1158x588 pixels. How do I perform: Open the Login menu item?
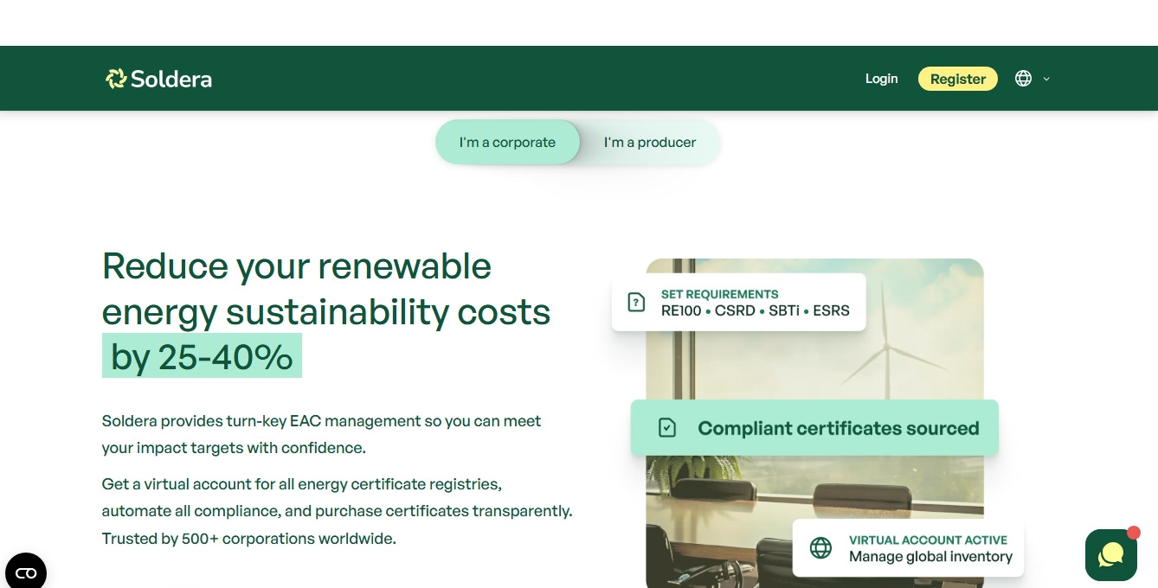(x=881, y=78)
